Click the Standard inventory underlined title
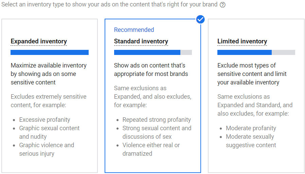Viewport: 305px width, 174px height. [x=141, y=41]
